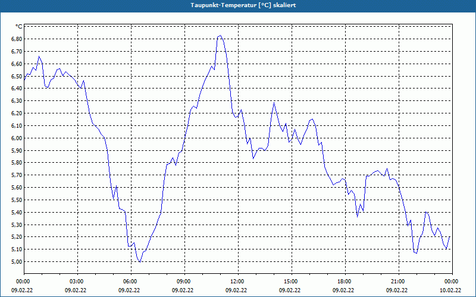Select the '6,70' y-axis value
The height and width of the screenshot is (297, 476).
17,52
